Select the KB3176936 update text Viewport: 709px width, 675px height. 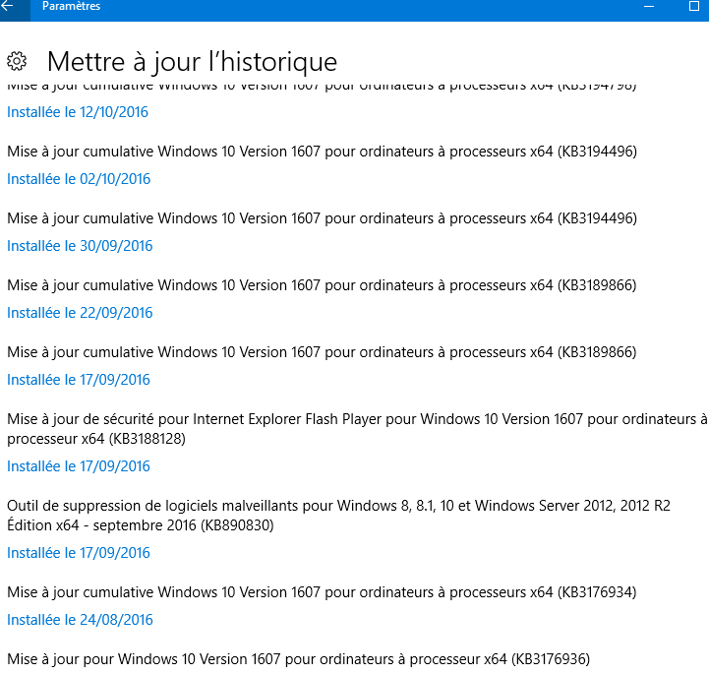coord(298,659)
